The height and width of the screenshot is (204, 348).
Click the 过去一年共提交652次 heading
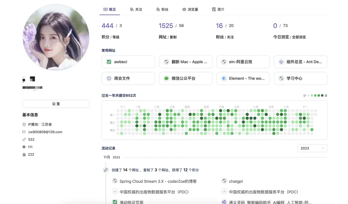click(x=119, y=96)
